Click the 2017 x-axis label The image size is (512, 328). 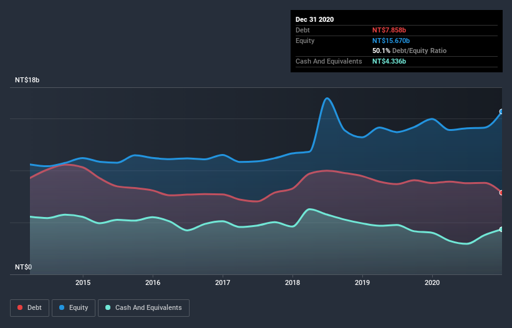[x=223, y=282]
